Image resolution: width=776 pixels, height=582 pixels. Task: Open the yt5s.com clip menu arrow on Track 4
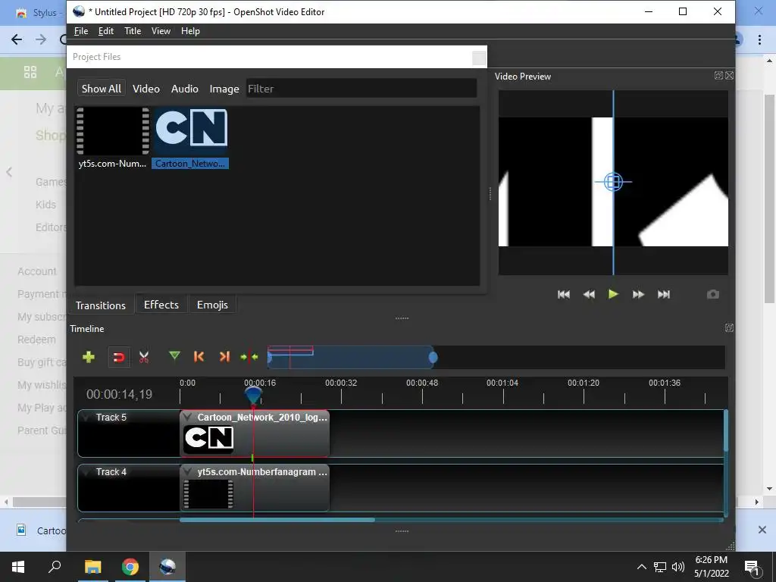[x=188, y=471]
